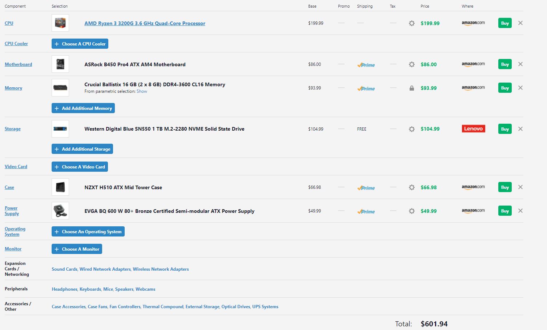Screen dimensions: 547x330
Task: Remove the WD Blue SN550 storage drive
Action: coord(520,129)
